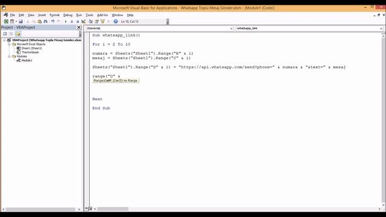Click the Break pause icon

pos(72,22)
